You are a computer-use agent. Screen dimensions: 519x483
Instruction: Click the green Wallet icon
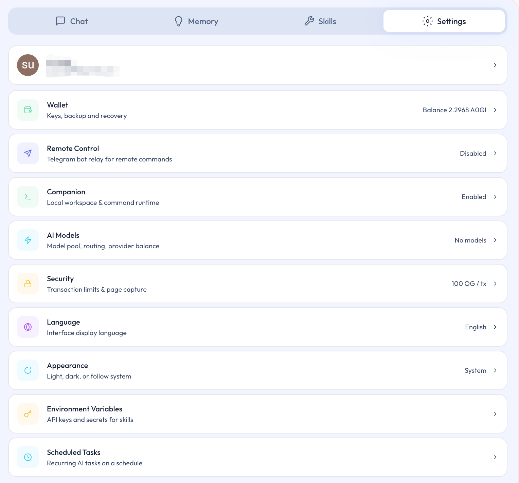(x=28, y=110)
